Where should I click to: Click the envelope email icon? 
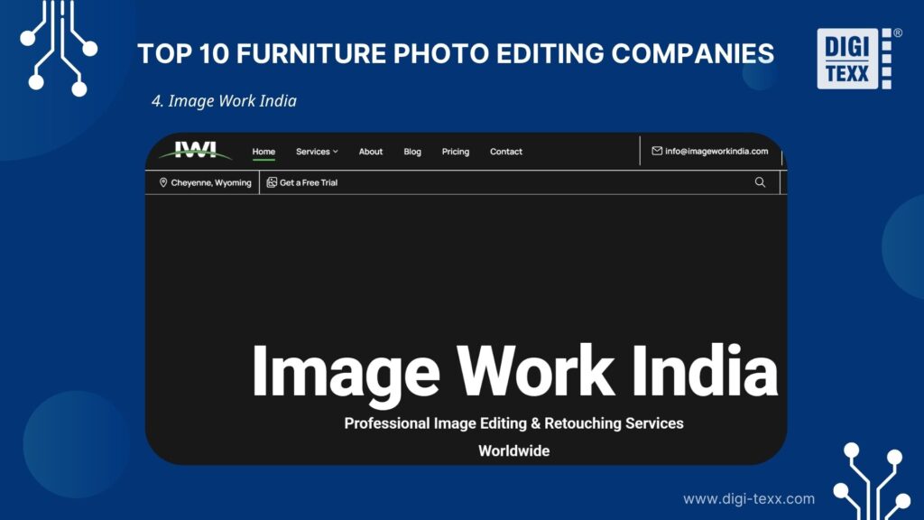point(657,151)
